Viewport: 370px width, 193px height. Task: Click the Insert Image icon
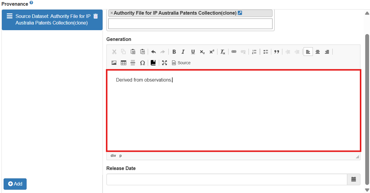click(x=114, y=63)
